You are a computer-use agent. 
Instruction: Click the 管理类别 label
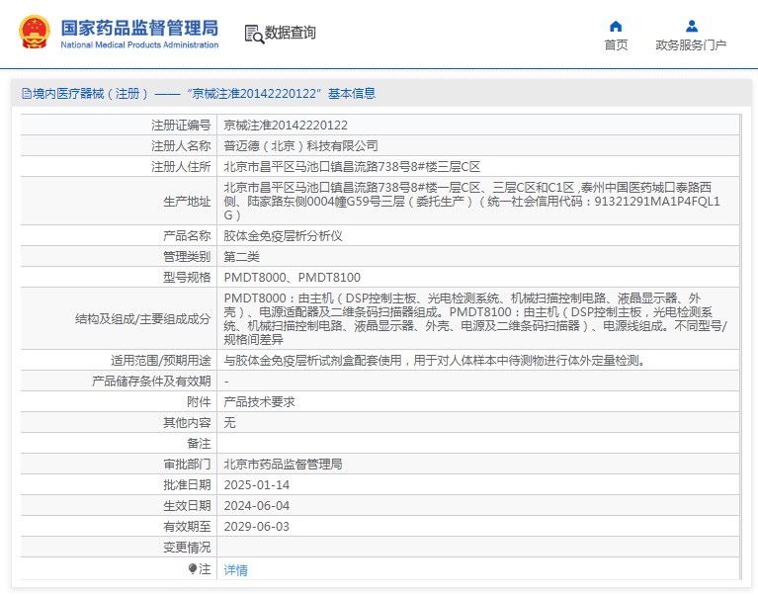[x=187, y=257]
